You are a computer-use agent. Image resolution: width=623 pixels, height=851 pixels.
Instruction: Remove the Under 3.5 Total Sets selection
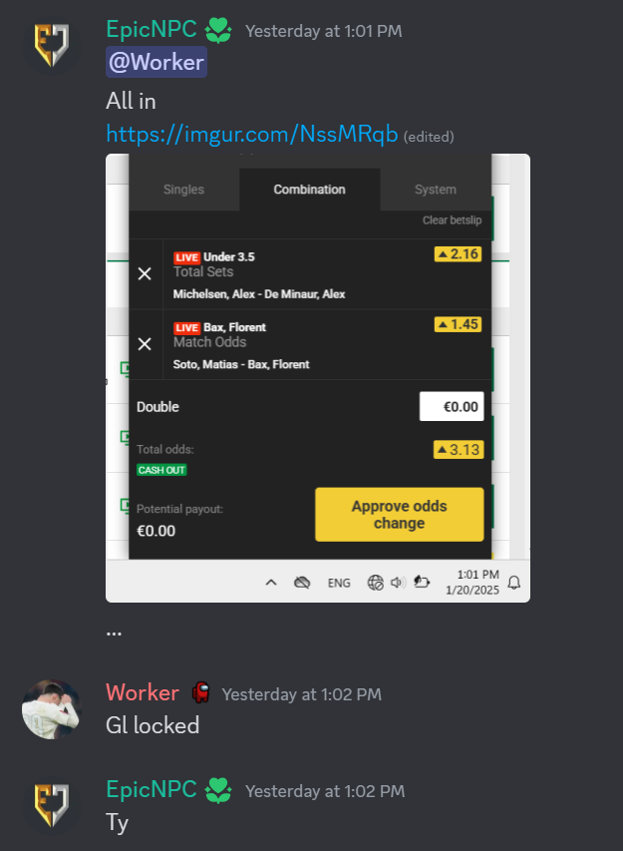(145, 274)
